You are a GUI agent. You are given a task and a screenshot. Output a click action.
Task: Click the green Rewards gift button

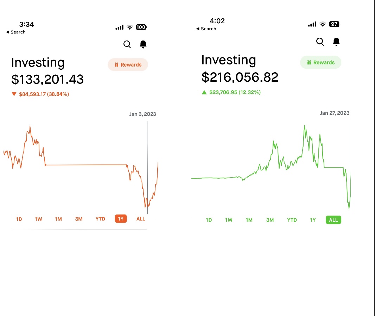[x=320, y=62]
